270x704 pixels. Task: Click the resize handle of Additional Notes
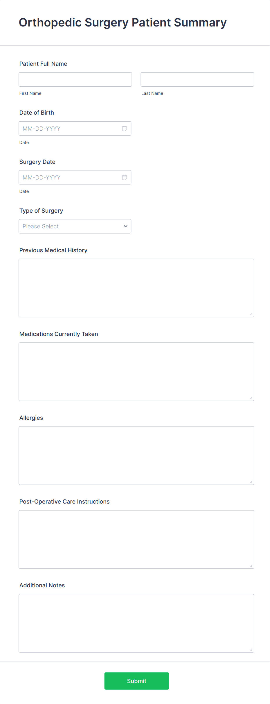click(x=251, y=649)
